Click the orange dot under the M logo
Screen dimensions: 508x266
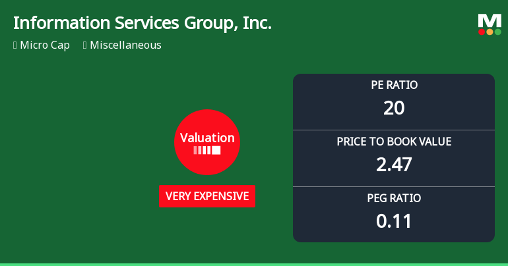(x=490, y=32)
